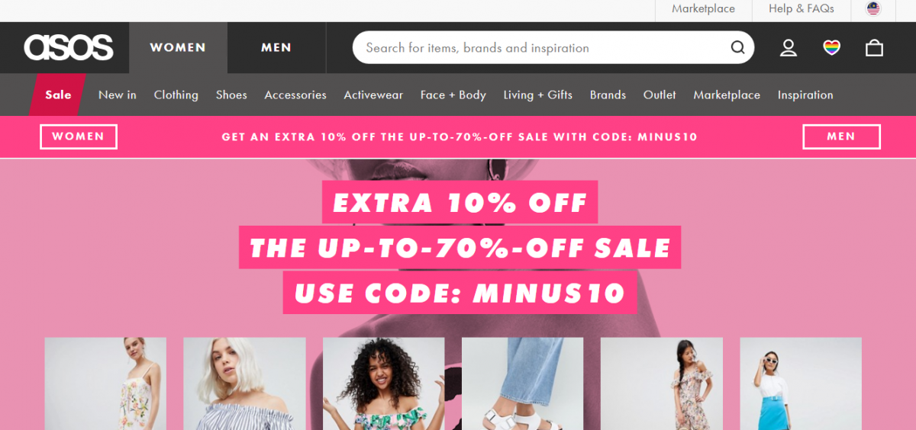This screenshot has height=430, width=916.
Task: Click the country flag icon
Action: pyautogui.click(x=873, y=9)
